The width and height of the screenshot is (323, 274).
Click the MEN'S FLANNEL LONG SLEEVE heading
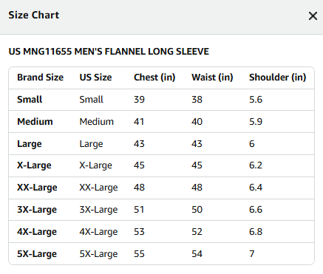tap(142, 52)
